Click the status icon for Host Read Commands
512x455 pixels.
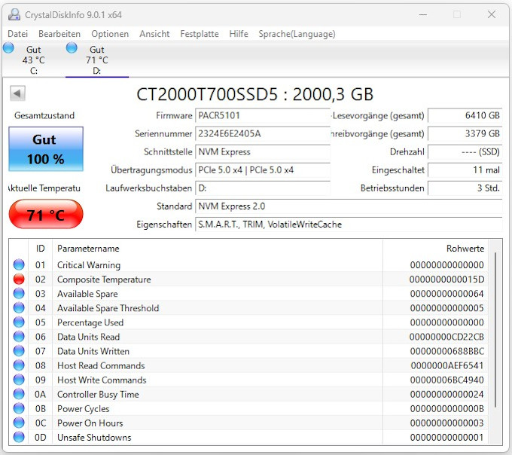click(19, 365)
